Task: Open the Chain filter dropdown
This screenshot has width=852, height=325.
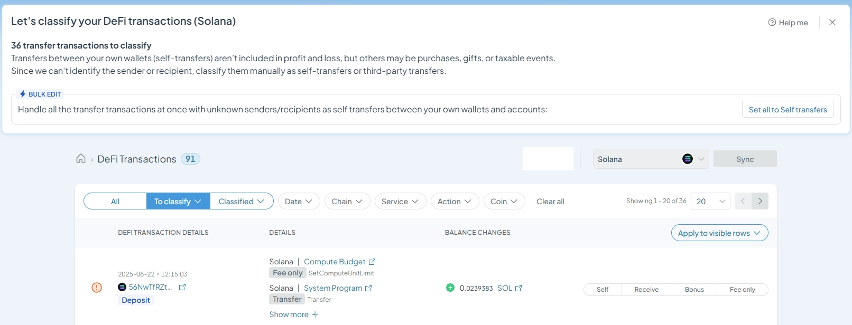Action: (347, 201)
